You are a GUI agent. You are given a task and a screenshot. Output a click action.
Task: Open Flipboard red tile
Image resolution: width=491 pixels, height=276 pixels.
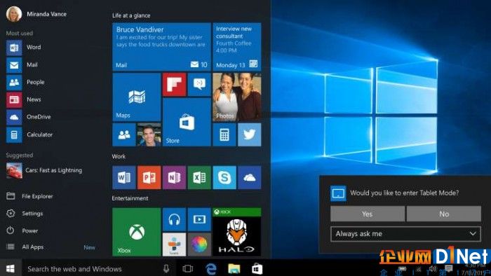pos(174,84)
